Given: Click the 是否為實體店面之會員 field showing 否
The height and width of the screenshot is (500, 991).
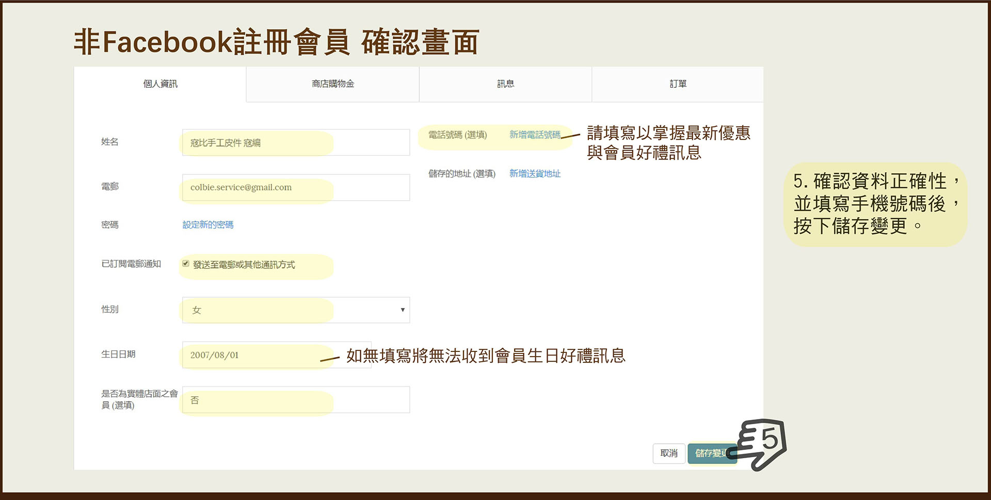Looking at the screenshot, I should coord(296,400).
